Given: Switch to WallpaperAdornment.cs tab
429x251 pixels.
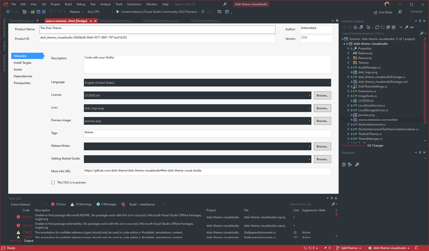Looking at the screenshot, I should (x=115, y=21).
